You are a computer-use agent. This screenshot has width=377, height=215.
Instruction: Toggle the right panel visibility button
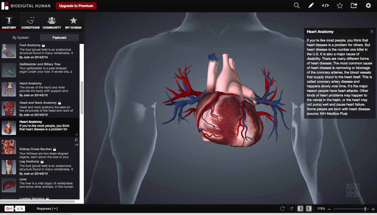(x=309, y=208)
